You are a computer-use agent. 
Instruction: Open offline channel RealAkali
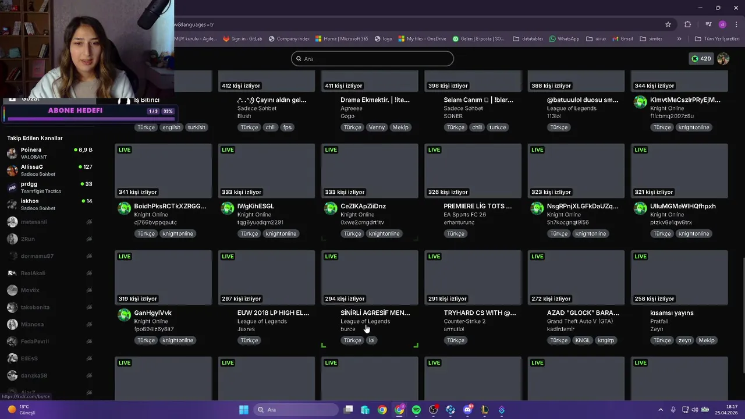coord(49,273)
